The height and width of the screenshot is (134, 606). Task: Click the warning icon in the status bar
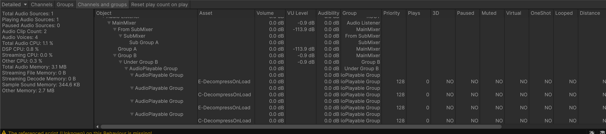pos(4,132)
